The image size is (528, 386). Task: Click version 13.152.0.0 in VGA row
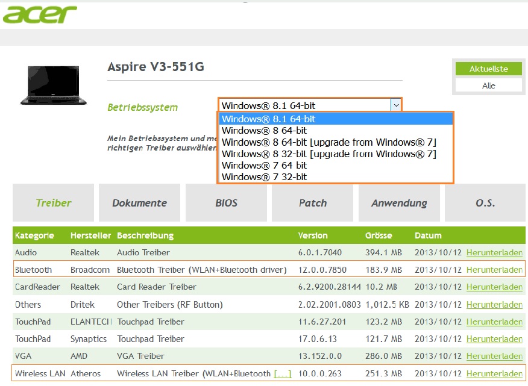[x=320, y=356]
